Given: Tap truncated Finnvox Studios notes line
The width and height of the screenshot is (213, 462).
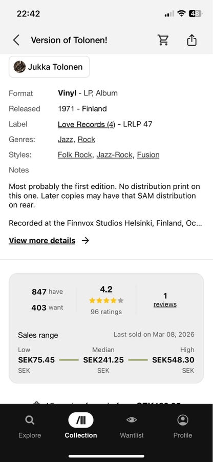Looking at the screenshot, I should [x=105, y=223].
